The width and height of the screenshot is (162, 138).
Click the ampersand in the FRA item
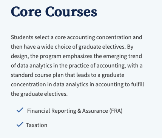(x=79, y=111)
